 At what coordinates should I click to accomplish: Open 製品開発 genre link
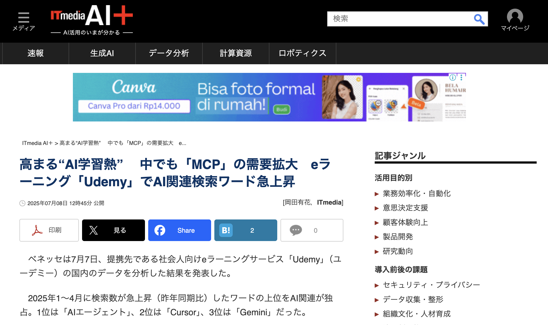(x=398, y=237)
